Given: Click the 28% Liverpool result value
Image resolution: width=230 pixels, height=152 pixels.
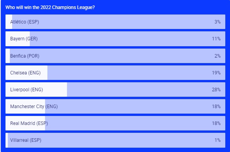Looking at the screenshot, I should pyautogui.click(x=216, y=89).
